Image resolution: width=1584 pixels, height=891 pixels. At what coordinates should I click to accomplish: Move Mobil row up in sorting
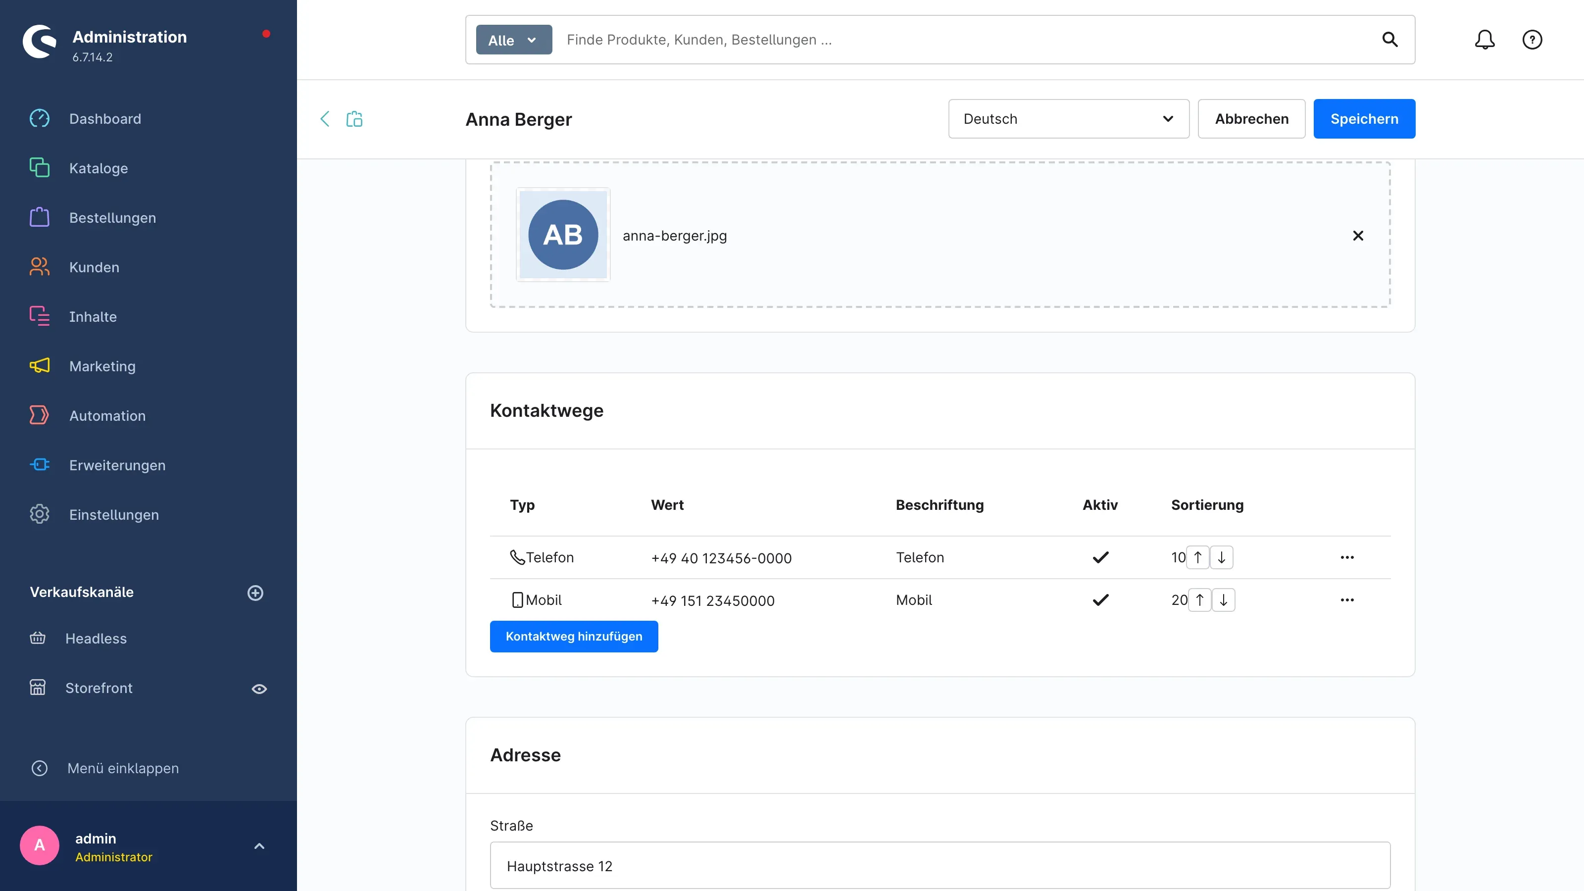coord(1199,599)
